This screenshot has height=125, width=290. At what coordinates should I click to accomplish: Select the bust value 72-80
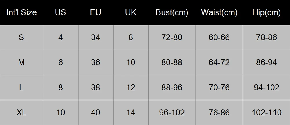click(172, 37)
